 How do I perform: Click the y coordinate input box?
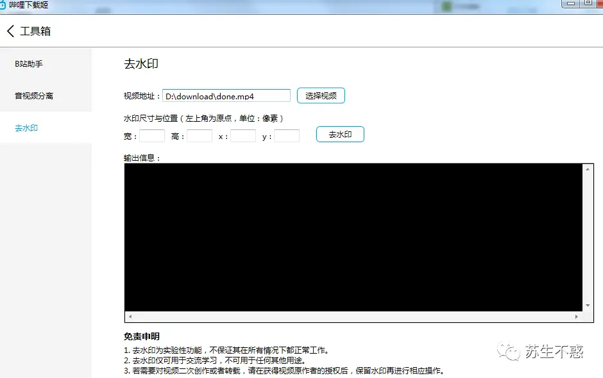[x=287, y=135]
